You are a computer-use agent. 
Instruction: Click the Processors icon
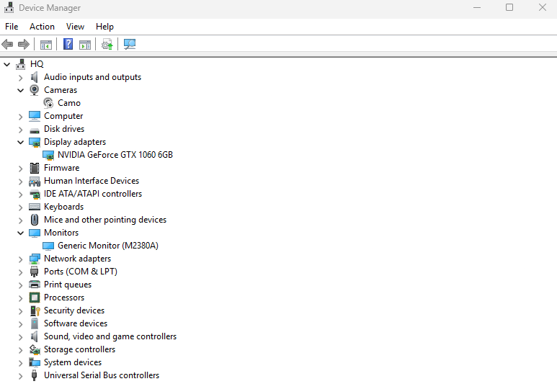[x=35, y=298]
